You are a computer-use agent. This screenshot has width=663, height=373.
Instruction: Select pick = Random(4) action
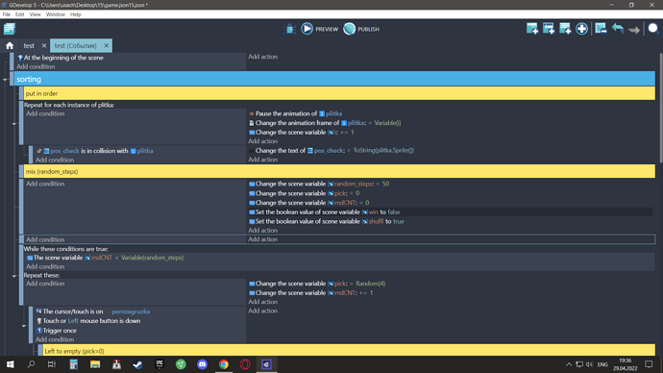point(317,284)
